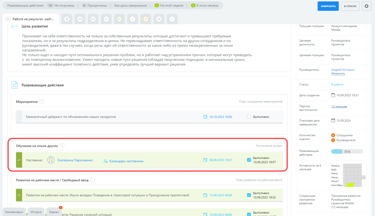
Task: Filter by Просрочены actions
Action: (95, 6)
